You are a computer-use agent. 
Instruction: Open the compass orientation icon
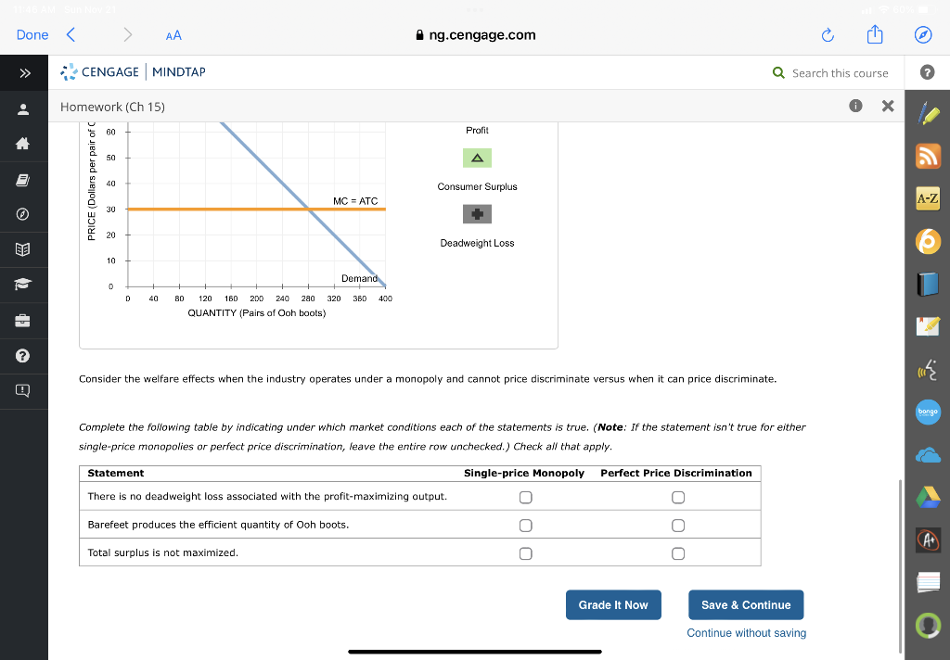click(x=24, y=211)
